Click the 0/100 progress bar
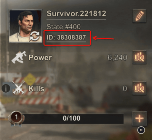152x140 pixels. tap(71, 119)
